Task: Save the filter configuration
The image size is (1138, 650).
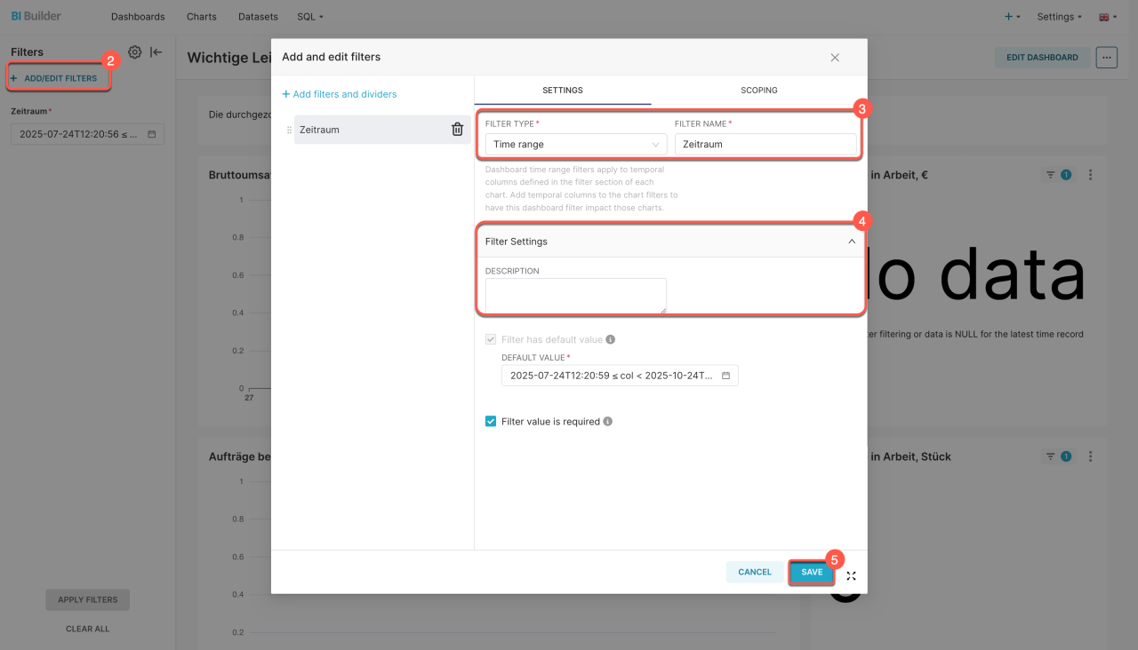Action: coord(812,573)
